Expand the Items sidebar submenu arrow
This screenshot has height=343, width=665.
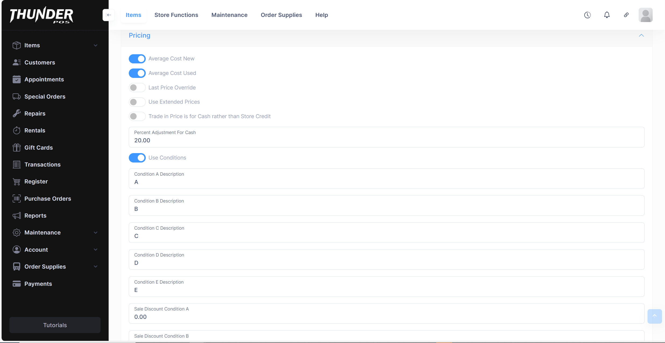(95, 45)
